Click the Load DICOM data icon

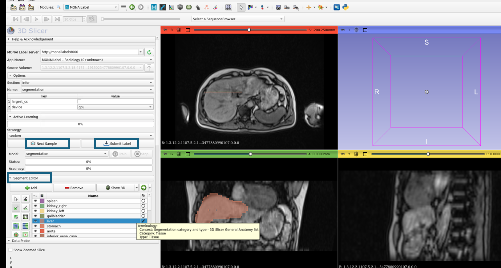[22, 7]
